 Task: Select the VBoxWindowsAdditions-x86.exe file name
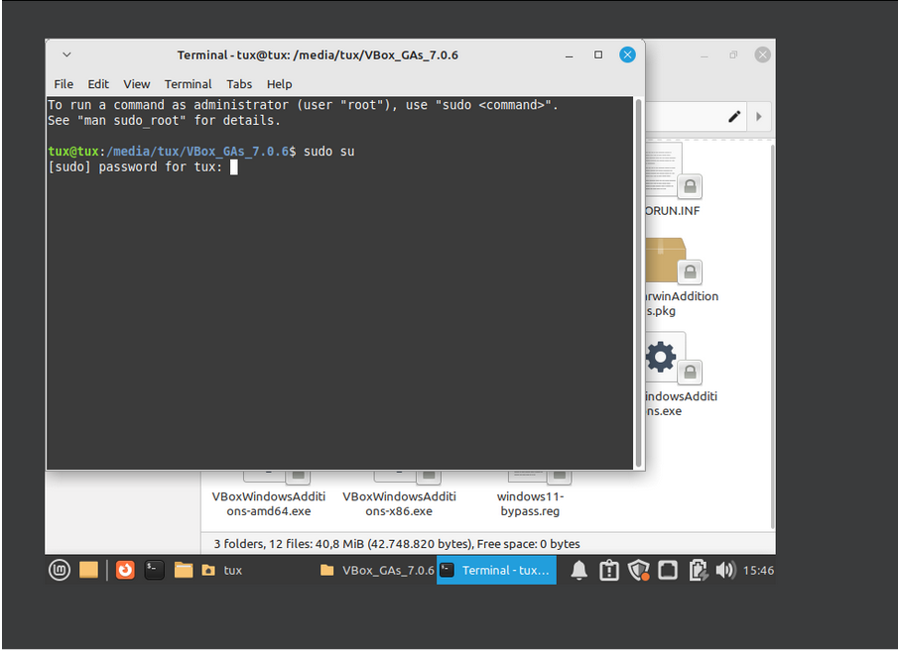click(x=400, y=504)
